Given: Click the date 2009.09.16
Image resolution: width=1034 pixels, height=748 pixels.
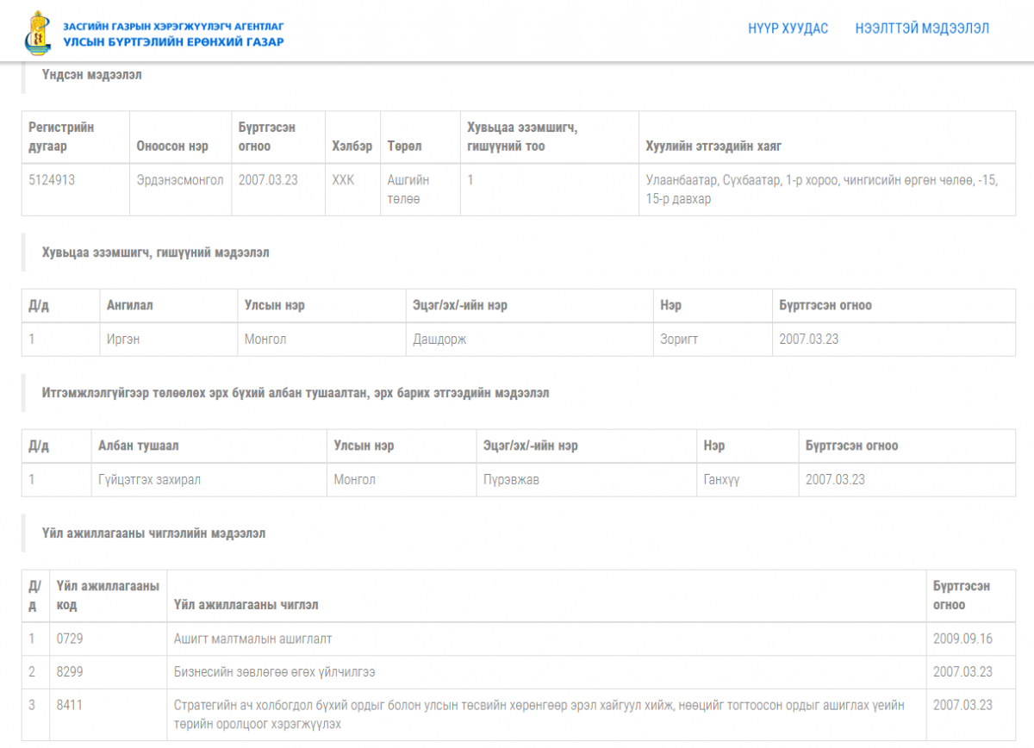Looking at the screenshot, I should 962,639.
